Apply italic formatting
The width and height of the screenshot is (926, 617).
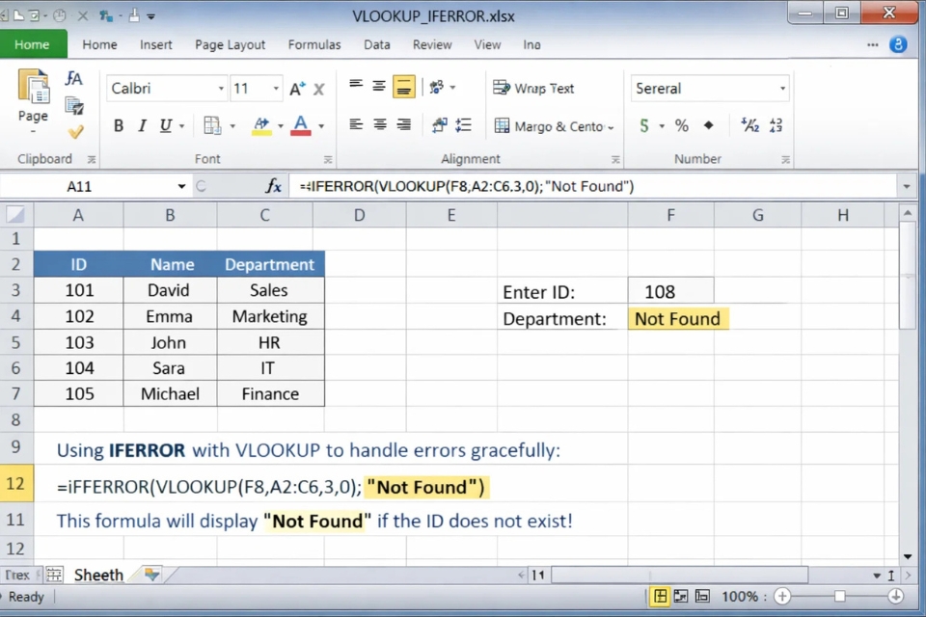click(141, 125)
